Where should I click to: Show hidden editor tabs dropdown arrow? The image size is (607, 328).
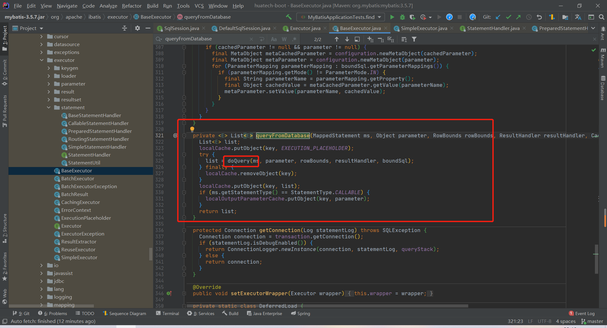593,28
